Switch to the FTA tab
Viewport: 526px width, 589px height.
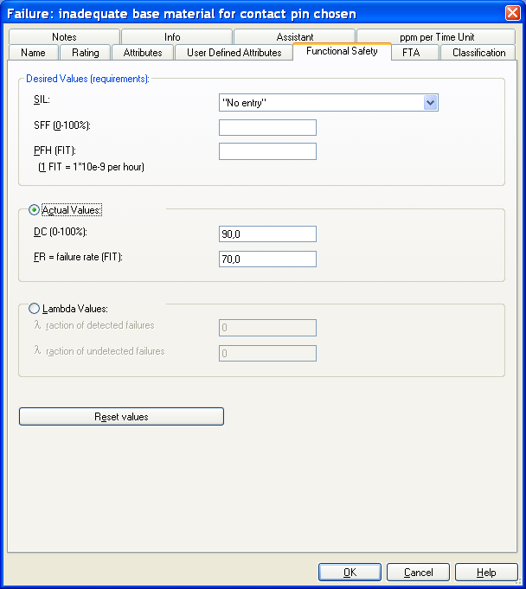pyautogui.click(x=411, y=53)
